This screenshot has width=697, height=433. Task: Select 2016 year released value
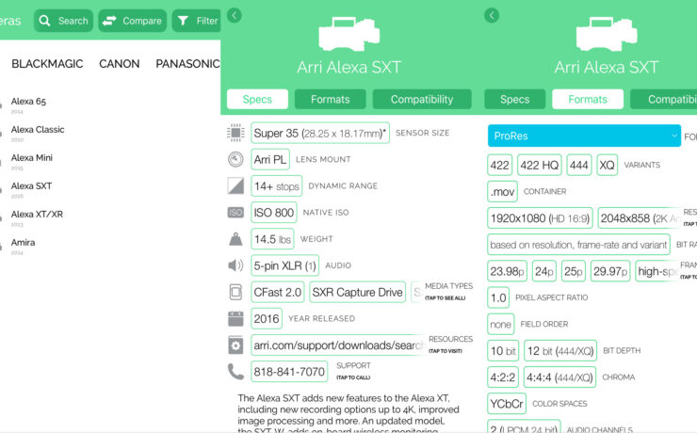267,319
